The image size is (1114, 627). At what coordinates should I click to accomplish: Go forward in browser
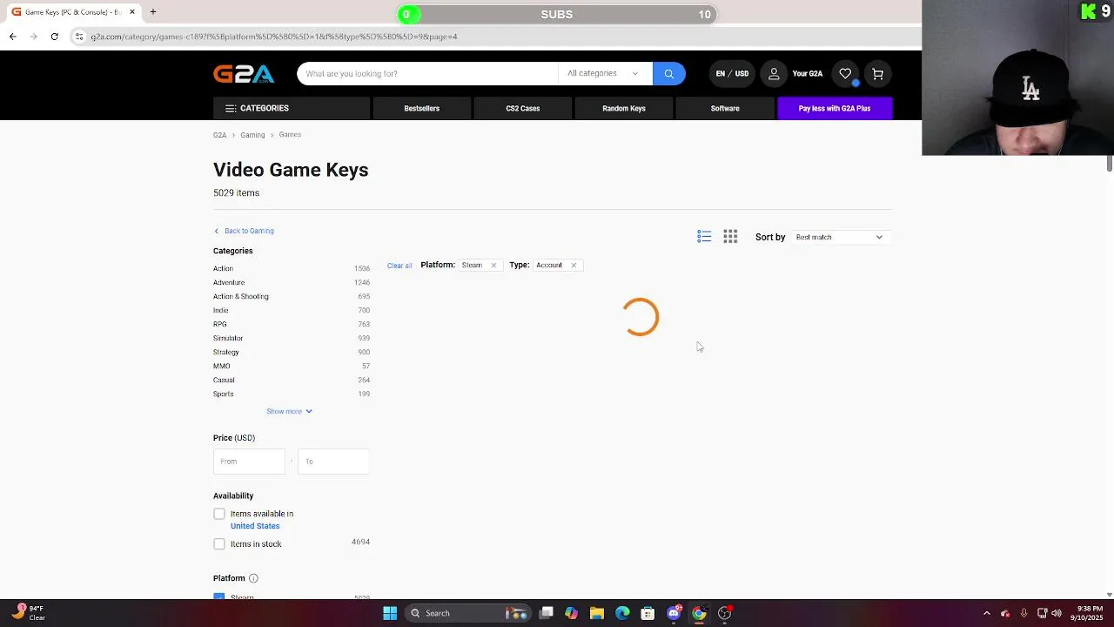click(33, 37)
